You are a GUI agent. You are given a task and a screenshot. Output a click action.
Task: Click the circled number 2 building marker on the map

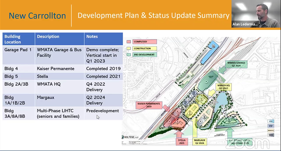(x=188, y=100)
